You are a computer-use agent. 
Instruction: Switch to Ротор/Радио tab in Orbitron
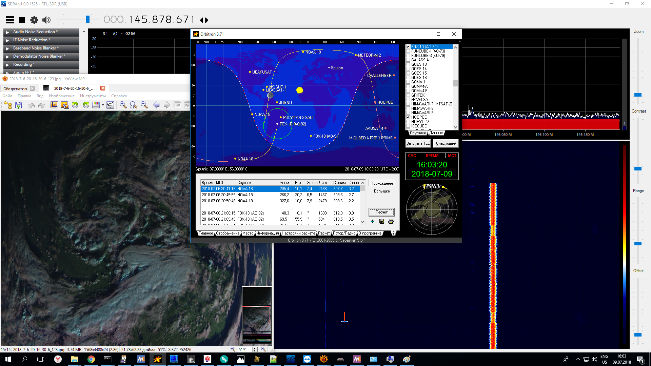pos(344,233)
